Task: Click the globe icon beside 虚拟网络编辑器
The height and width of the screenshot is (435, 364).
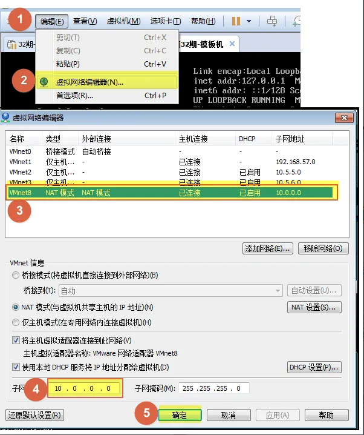Action: point(44,82)
